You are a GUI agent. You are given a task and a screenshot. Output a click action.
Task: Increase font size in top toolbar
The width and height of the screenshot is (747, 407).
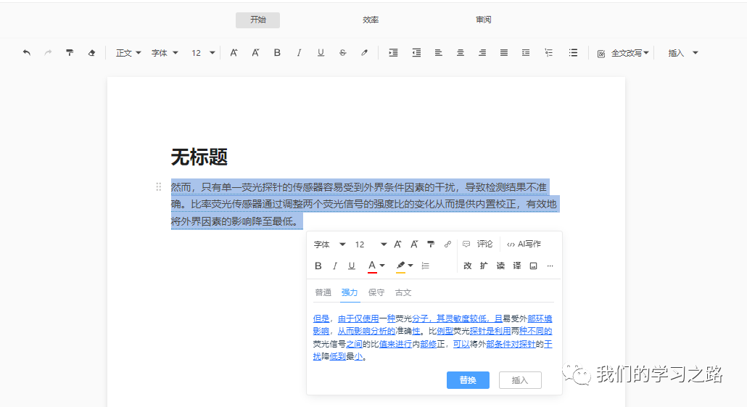pos(234,53)
